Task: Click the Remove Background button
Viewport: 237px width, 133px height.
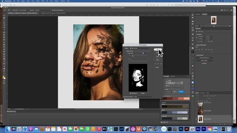Action: 204,58
